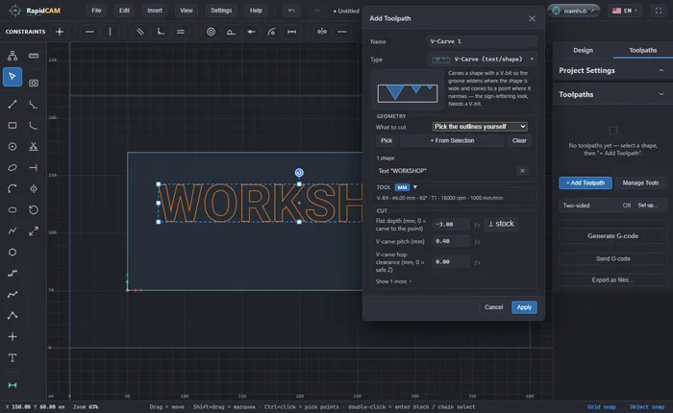This screenshot has height=413, width=673.
Task: Click the Pick geometry button
Action: (386, 140)
